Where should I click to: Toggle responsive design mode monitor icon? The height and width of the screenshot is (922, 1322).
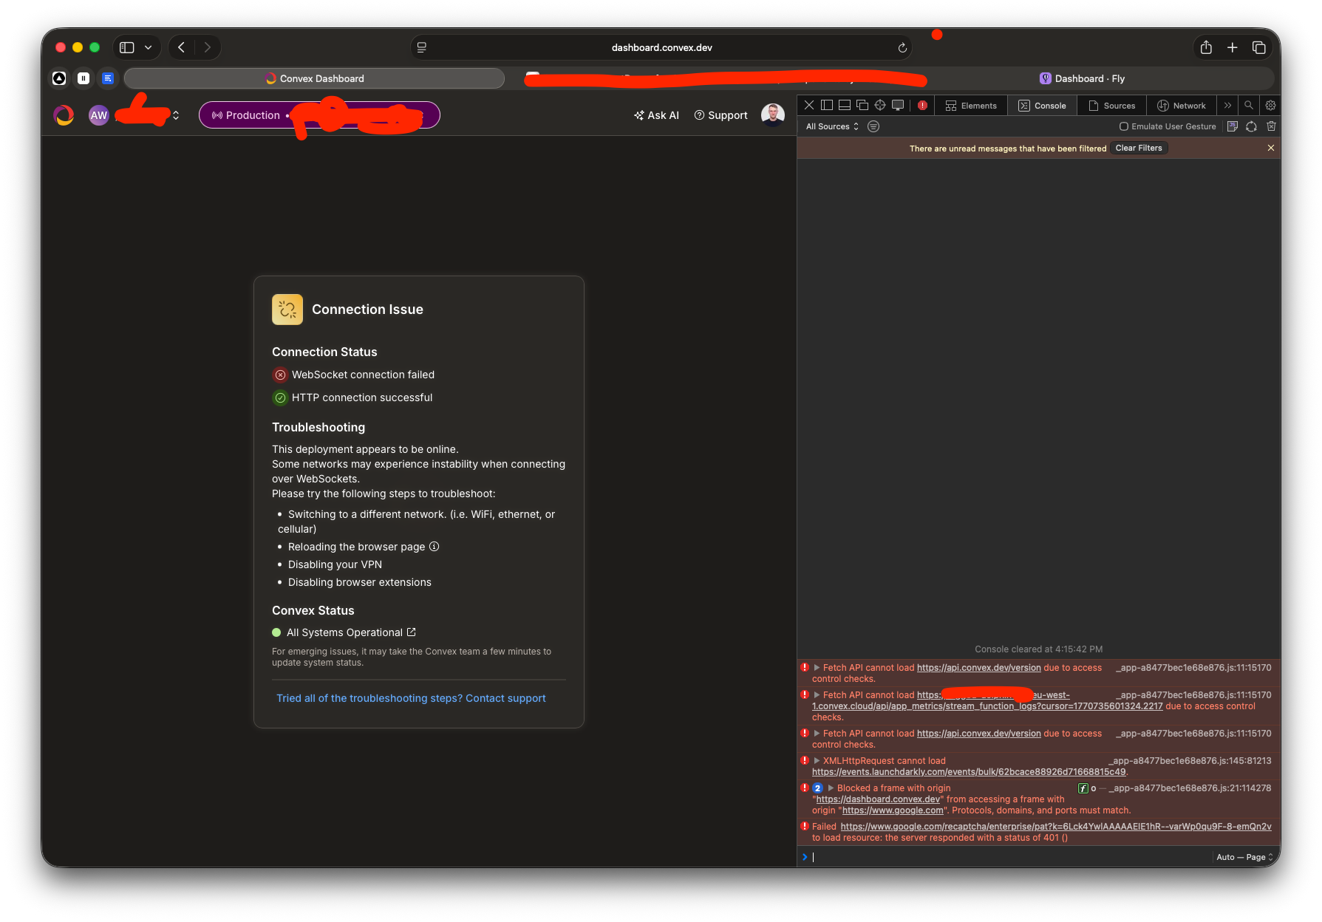tap(897, 105)
